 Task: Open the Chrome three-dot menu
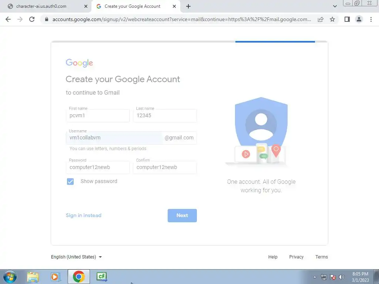[x=371, y=19]
